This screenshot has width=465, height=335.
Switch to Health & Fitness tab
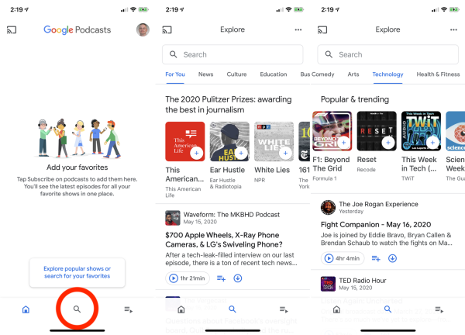(438, 74)
